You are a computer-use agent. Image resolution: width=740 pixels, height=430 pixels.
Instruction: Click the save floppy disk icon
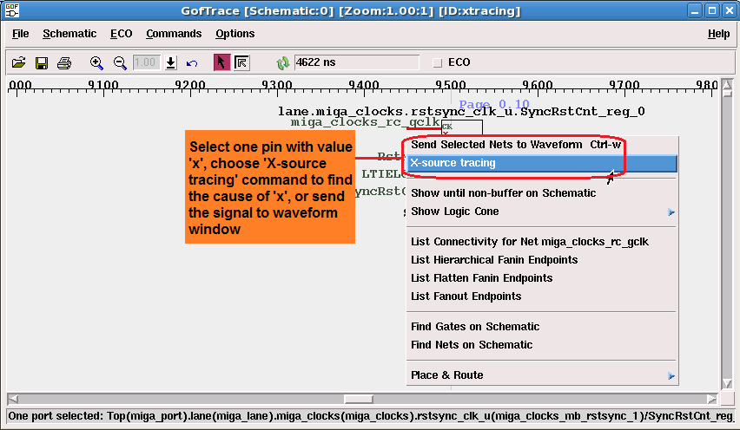pyautogui.click(x=41, y=62)
